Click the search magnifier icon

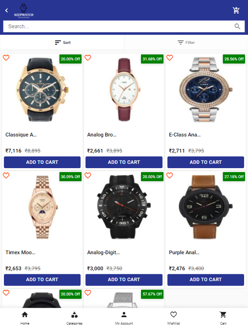click(x=238, y=27)
